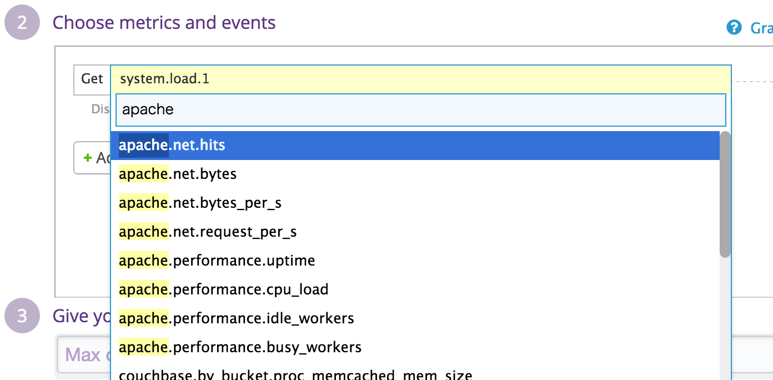Viewport: 773px width, 380px height.
Task: Click the blue help question mark icon
Action: [x=734, y=26]
